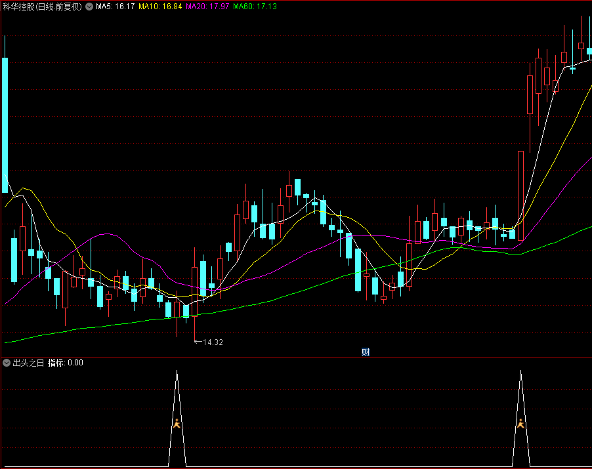
Task: Click the 指标: 0.00 value
Action: 66,363
